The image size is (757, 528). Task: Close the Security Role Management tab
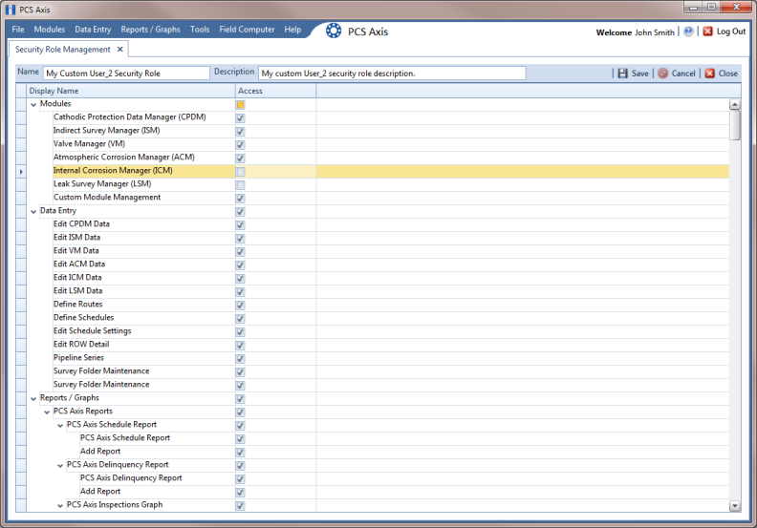[119, 50]
